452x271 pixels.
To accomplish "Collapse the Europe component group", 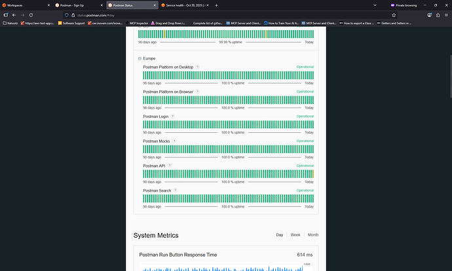I will coord(140,58).
